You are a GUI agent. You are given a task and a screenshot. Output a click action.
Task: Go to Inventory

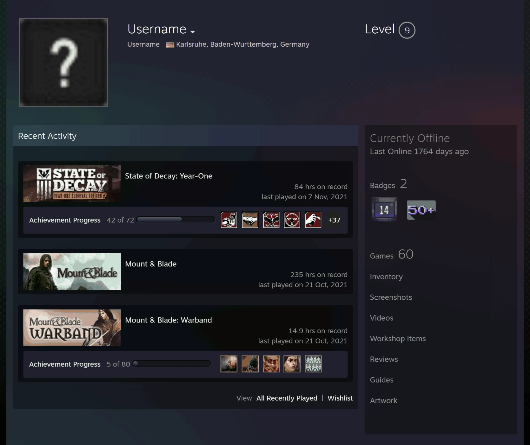386,277
